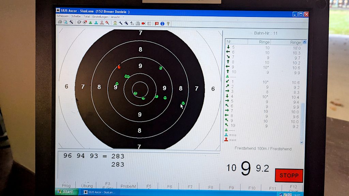Select the red shot marker on target
349x196 pixels.
(119, 67)
